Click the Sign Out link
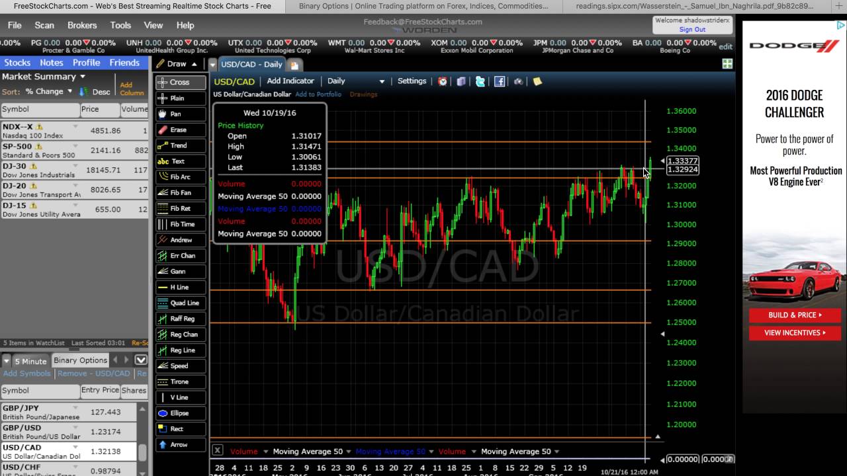The width and height of the screenshot is (847, 476). tap(692, 29)
